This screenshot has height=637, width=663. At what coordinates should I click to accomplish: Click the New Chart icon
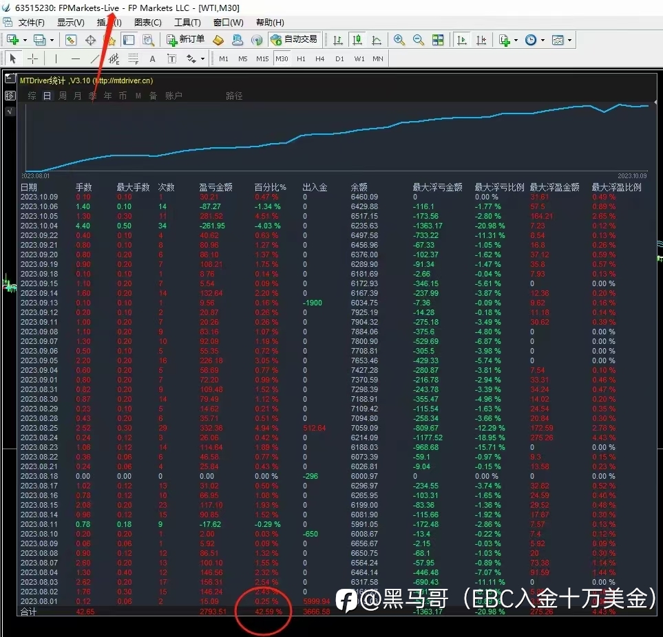(x=12, y=40)
